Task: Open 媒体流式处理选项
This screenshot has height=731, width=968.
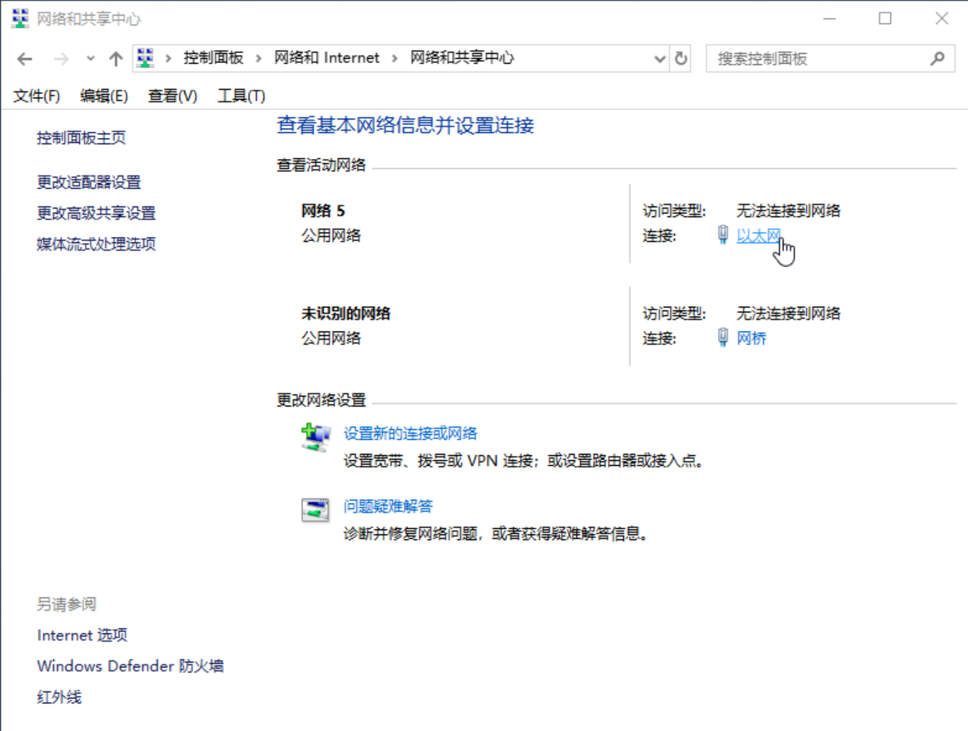Action: click(96, 244)
